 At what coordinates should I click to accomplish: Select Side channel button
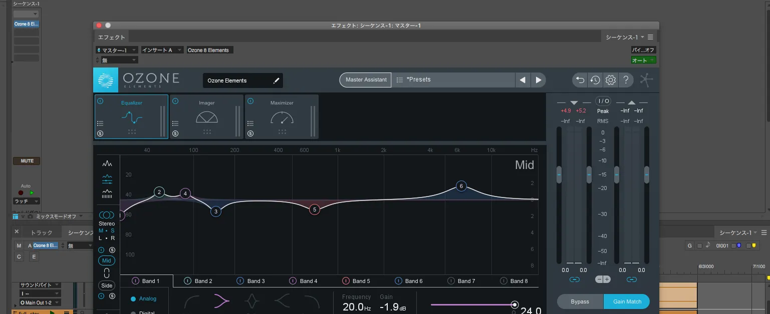coord(107,285)
